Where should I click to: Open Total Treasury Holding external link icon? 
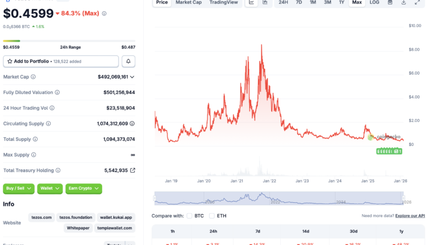click(x=133, y=170)
